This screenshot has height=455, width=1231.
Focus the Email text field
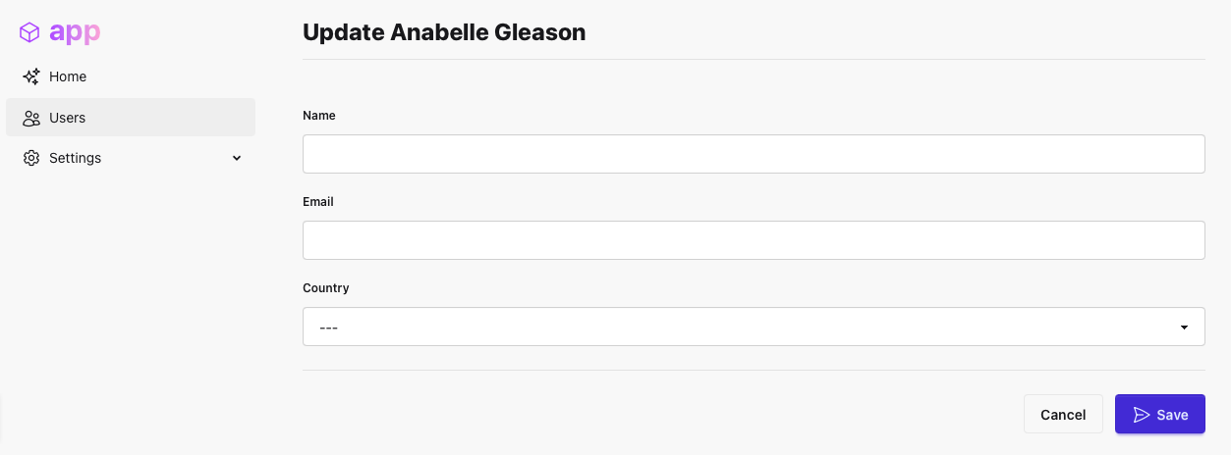(x=754, y=240)
